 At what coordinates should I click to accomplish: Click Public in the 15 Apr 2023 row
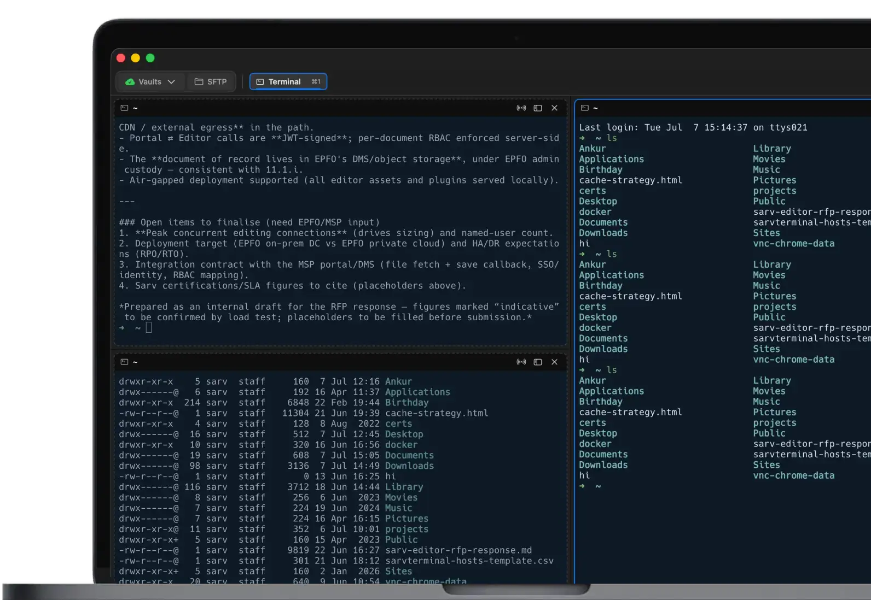(401, 540)
